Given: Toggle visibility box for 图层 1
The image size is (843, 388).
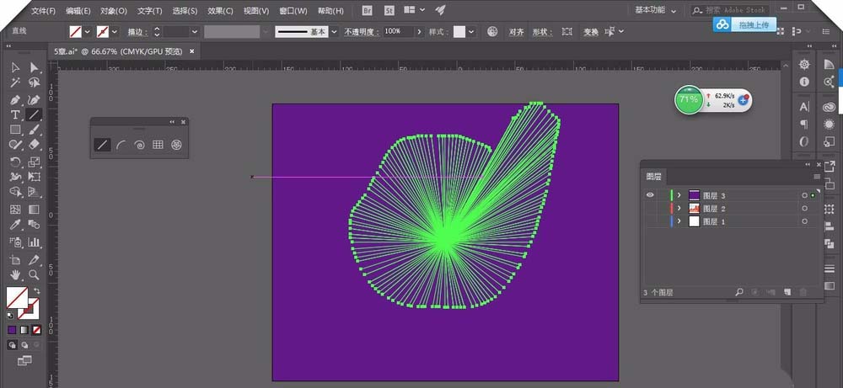Looking at the screenshot, I should 649,221.
